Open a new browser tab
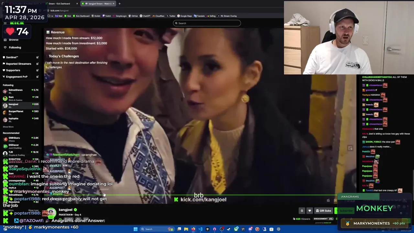 click(119, 4)
